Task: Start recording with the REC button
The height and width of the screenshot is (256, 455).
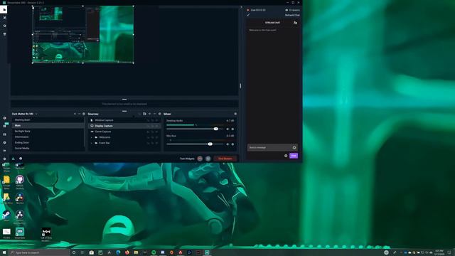Action: 200,159
